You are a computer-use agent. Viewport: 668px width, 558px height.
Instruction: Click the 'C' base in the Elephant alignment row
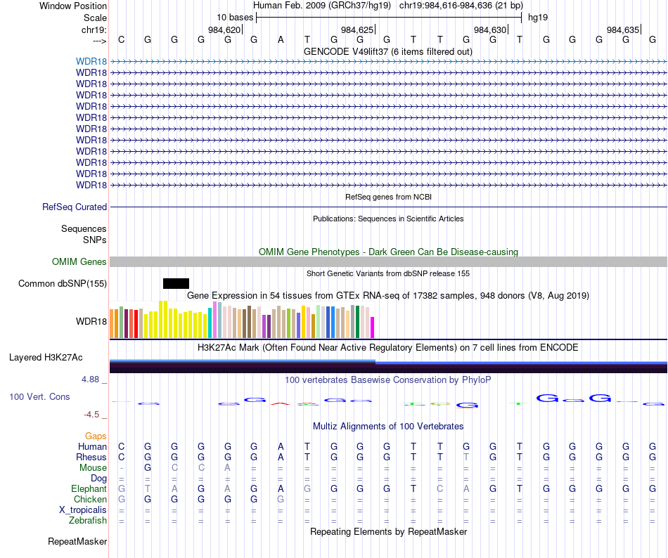[x=439, y=488]
